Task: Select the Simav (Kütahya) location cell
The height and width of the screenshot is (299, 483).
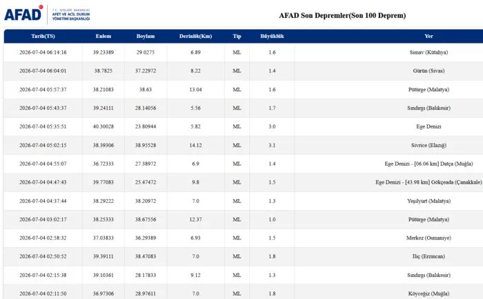Action: pos(428,52)
